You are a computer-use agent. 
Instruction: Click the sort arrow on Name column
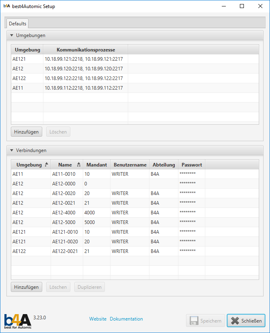(x=78, y=164)
